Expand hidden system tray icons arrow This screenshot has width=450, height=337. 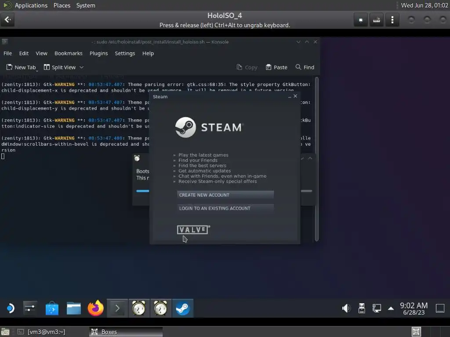click(x=391, y=308)
